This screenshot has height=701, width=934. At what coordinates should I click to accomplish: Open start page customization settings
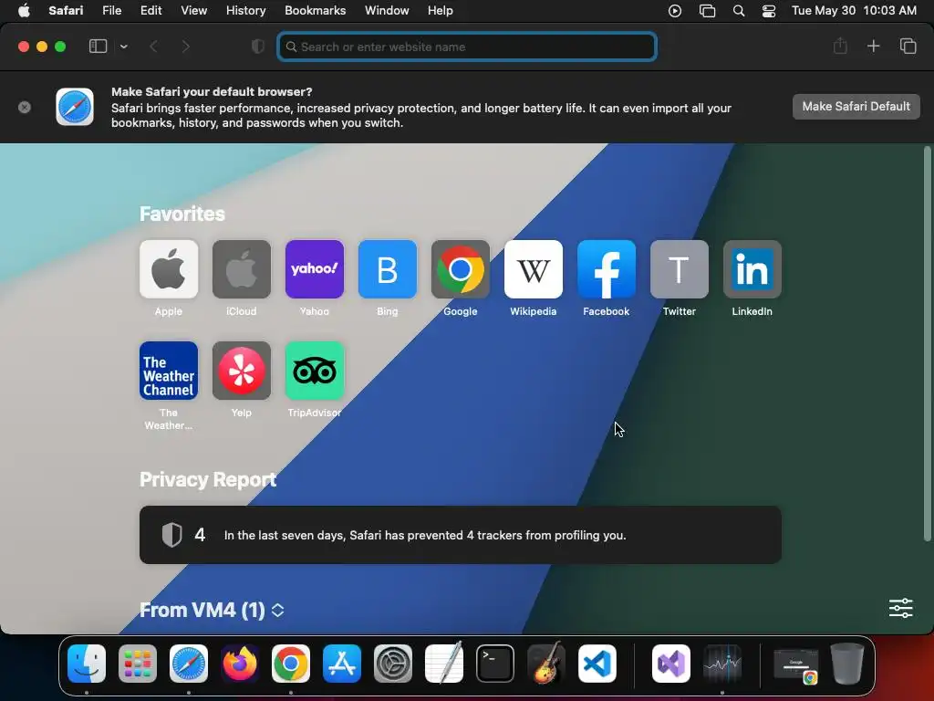[x=900, y=608]
